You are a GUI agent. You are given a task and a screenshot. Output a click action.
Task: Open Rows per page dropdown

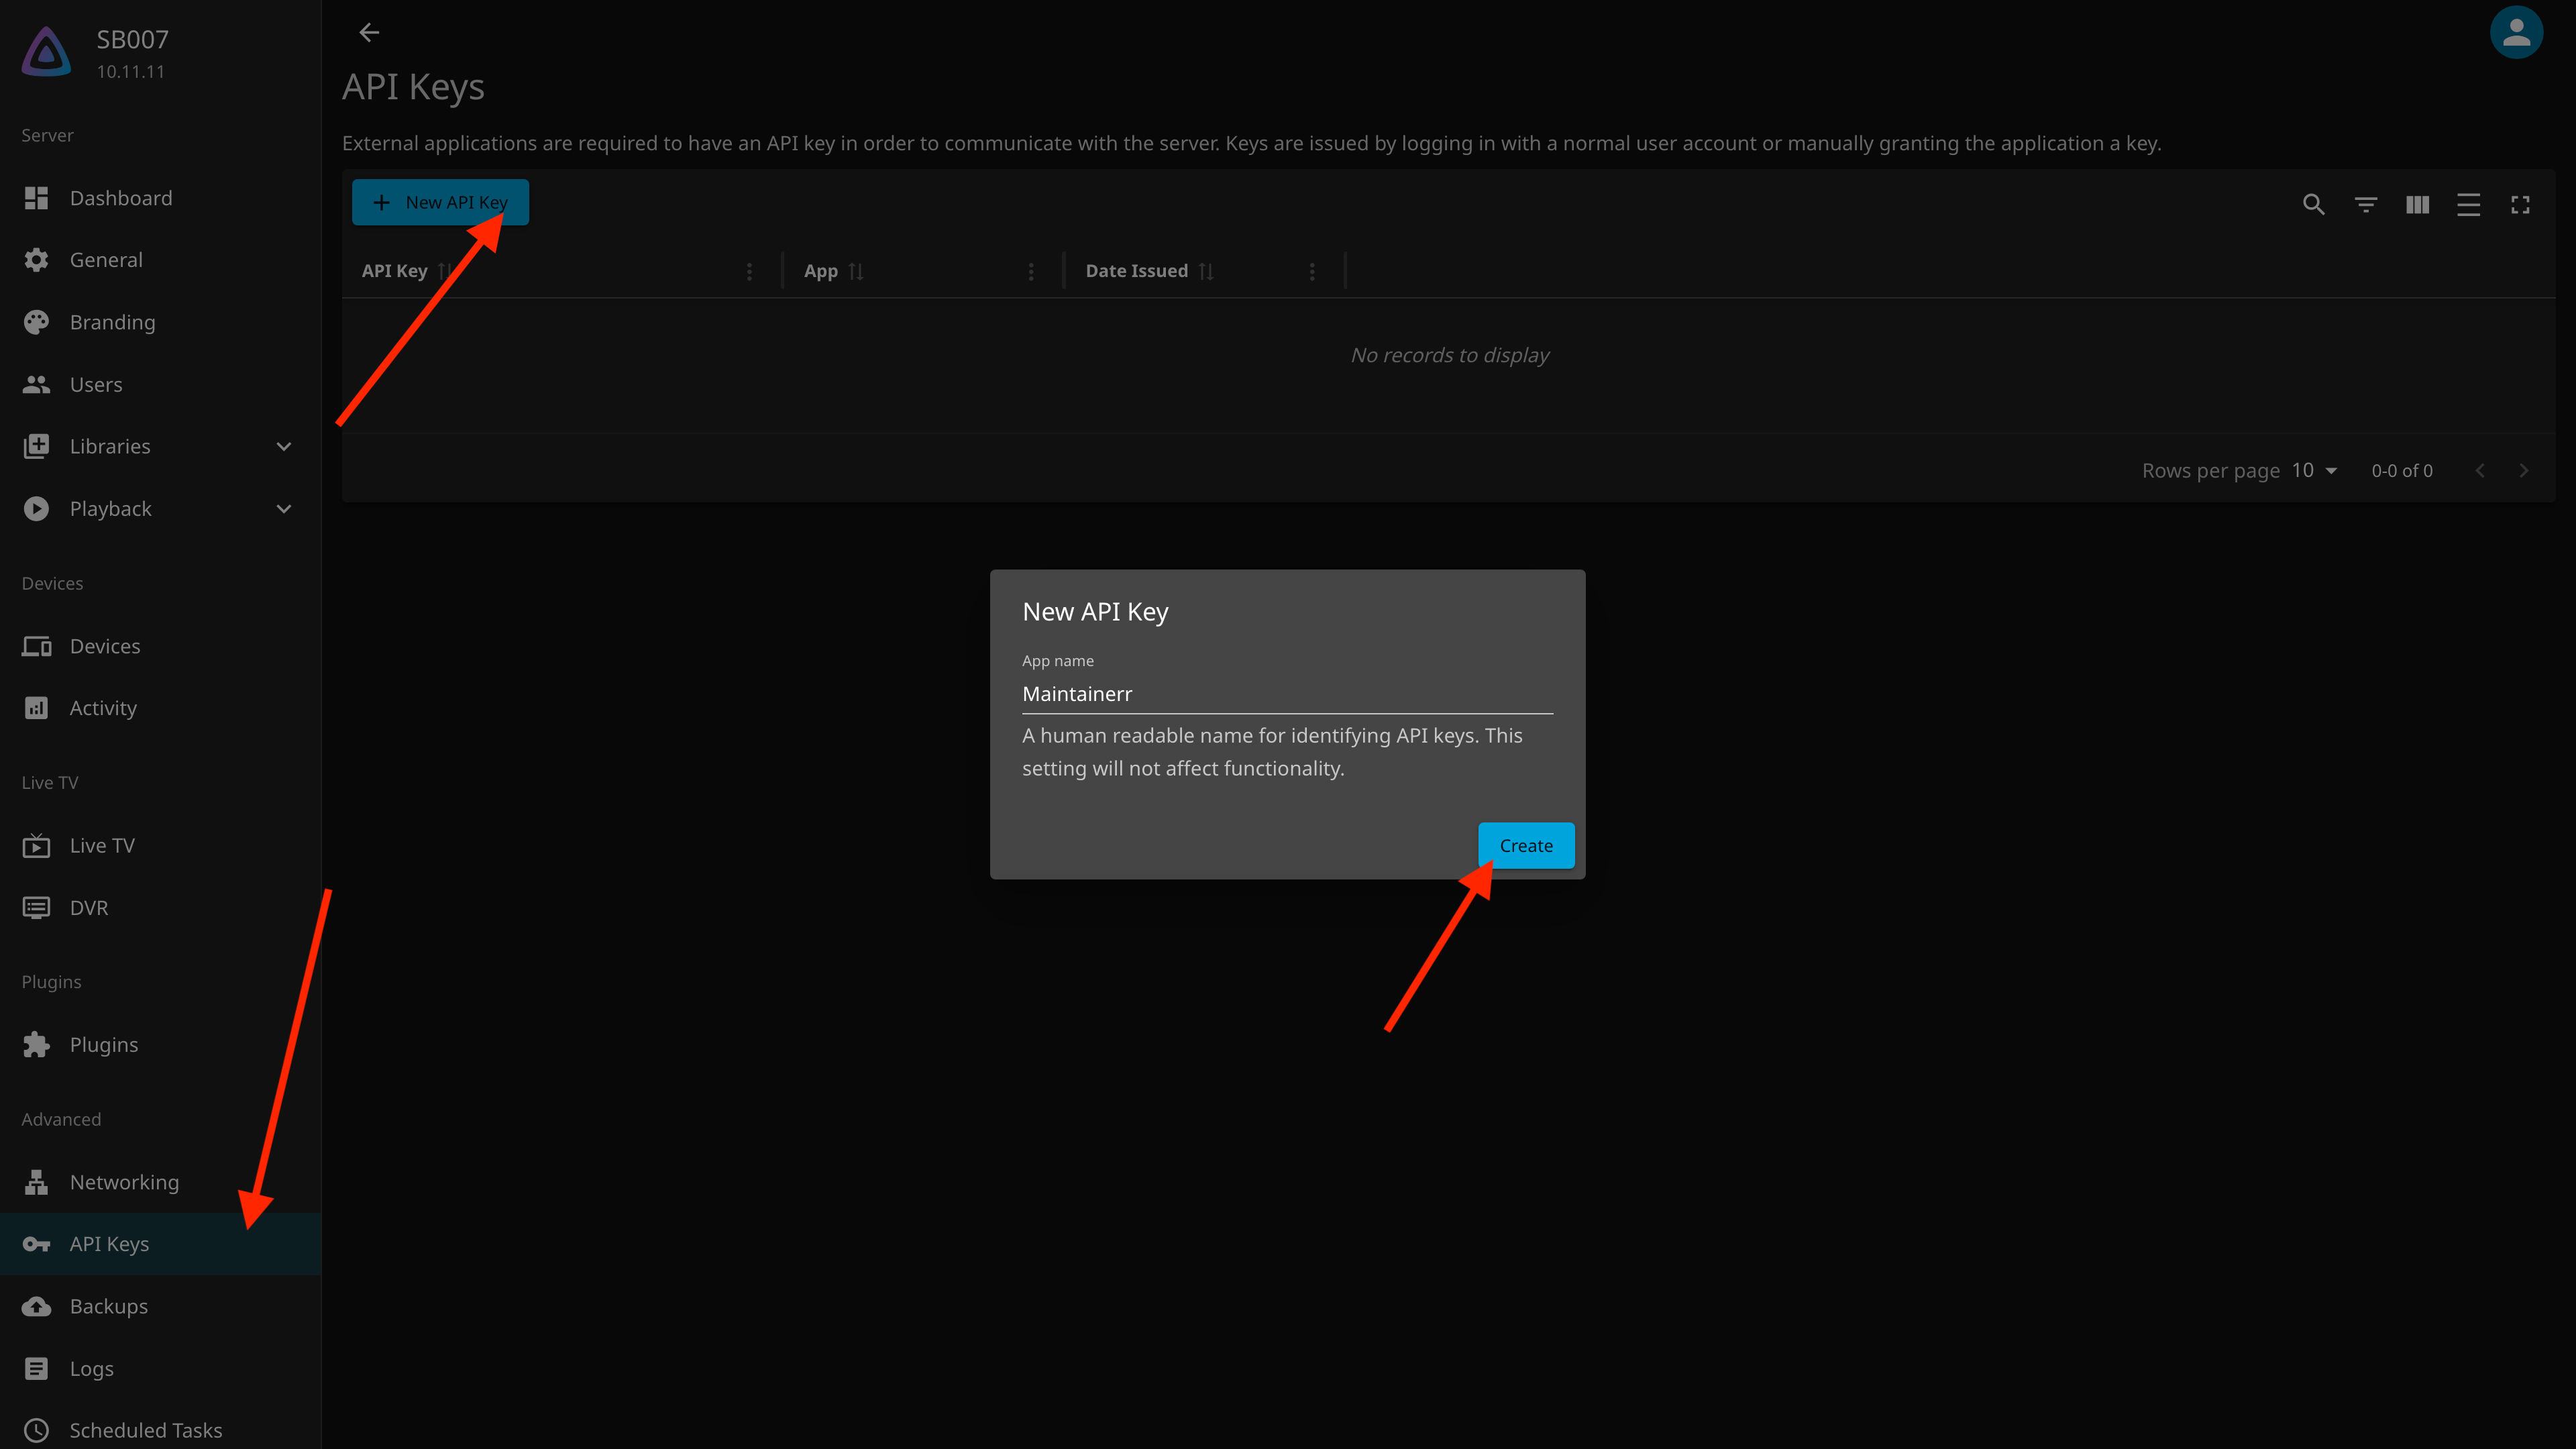pos(2314,470)
